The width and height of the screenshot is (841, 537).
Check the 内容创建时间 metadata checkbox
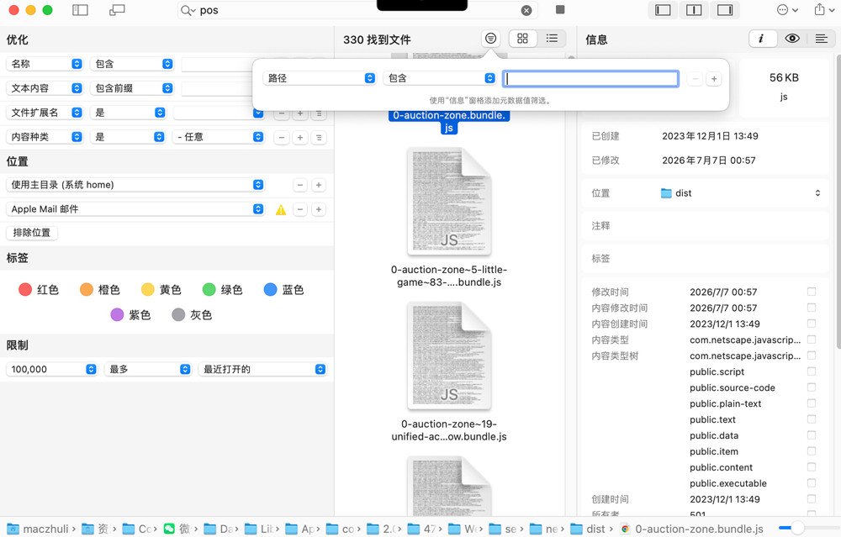click(x=812, y=324)
